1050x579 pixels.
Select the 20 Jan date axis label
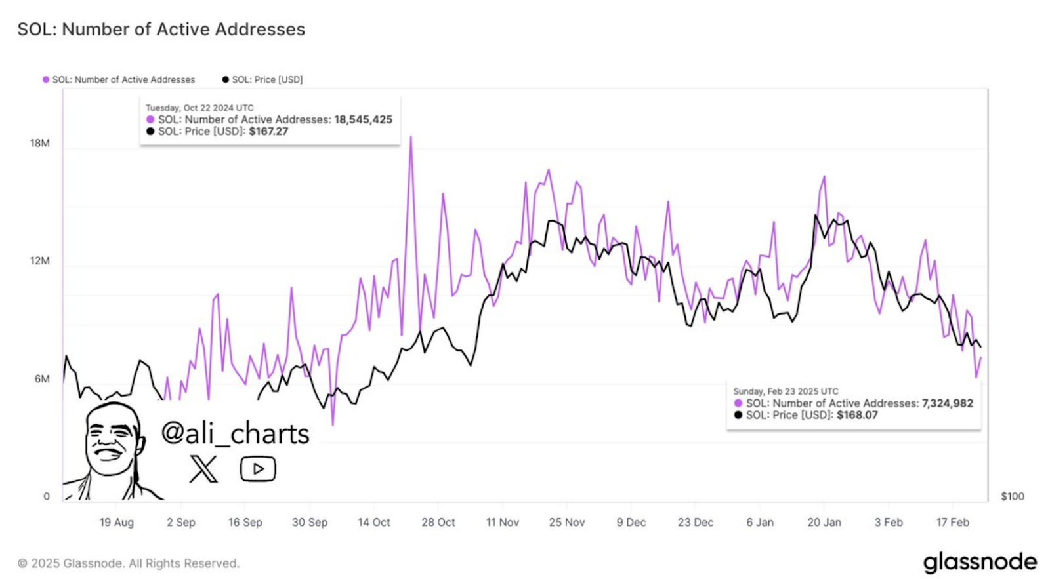tap(824, 522)
